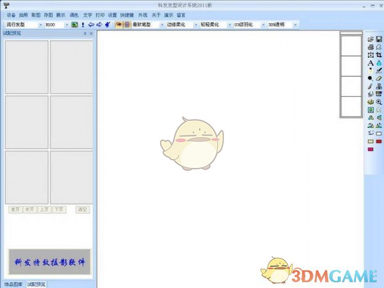The image size is (384, 288).
Task: Select the paintbrush tool icon
Action: pyautogui.click(x=371, y=86)
